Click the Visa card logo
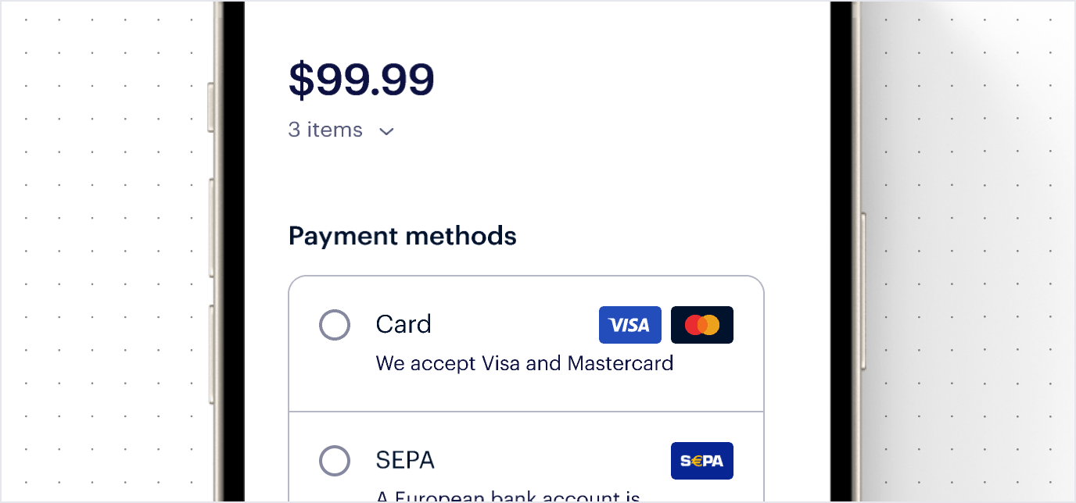 tap(629, 325)
